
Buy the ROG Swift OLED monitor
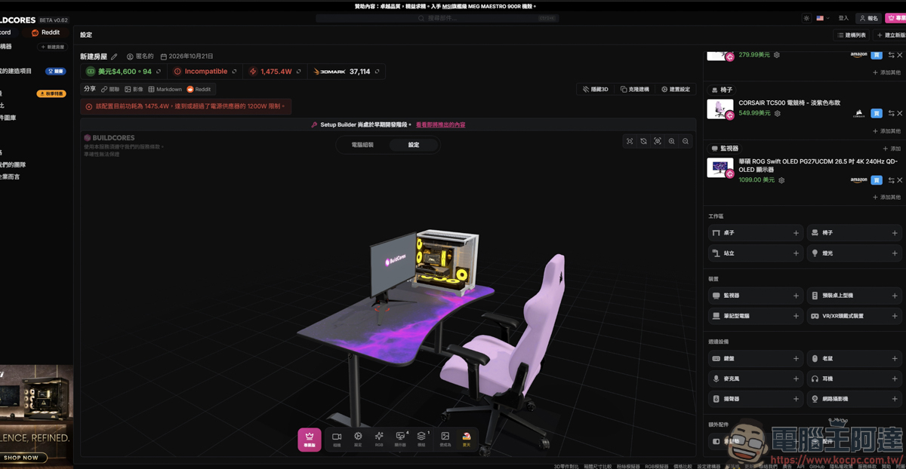877,180
